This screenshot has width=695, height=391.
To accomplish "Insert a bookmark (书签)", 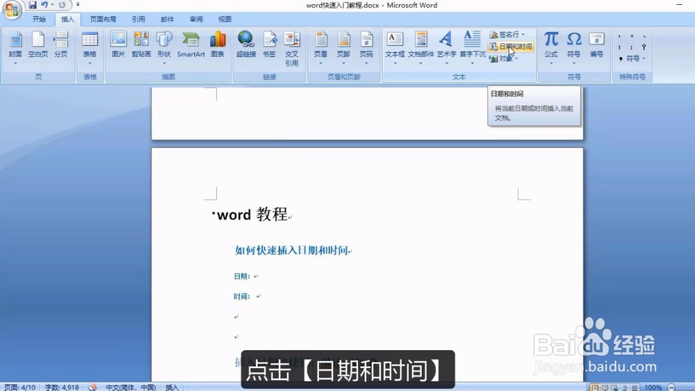I will point(269,44).
